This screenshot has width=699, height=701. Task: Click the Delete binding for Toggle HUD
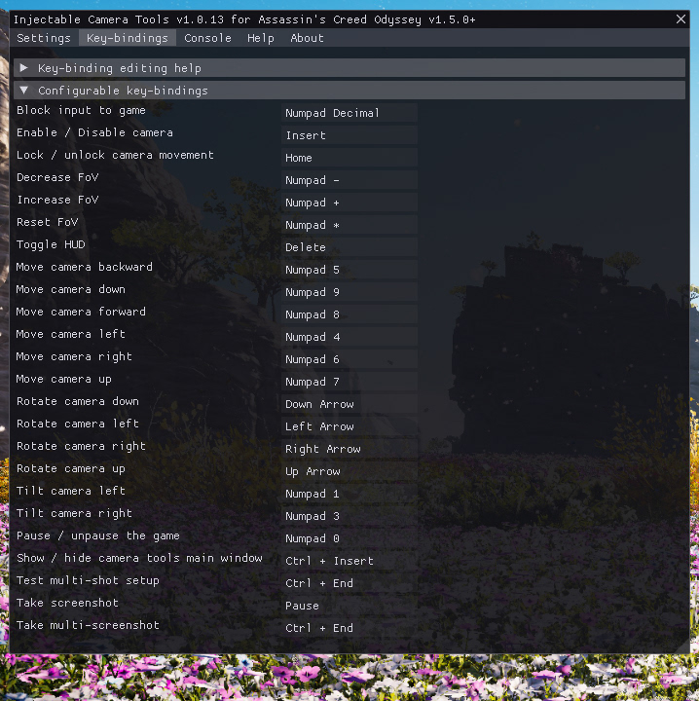point(349,247)
